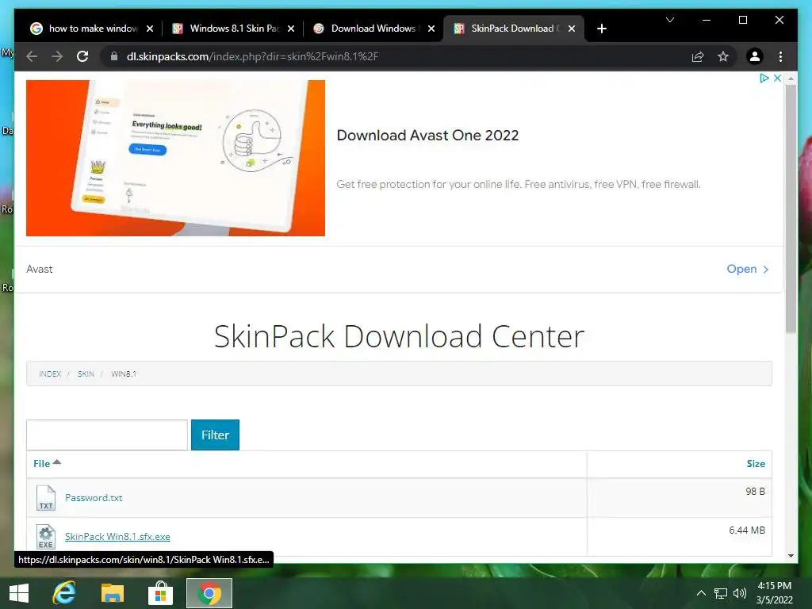Click the EXE file icon
The image size is (812, 609).
[x=45, y=537]
